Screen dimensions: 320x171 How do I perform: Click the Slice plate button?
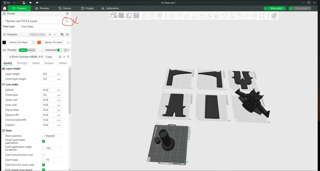pos(276,8)
